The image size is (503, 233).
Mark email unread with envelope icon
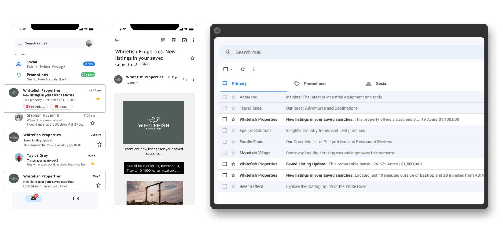coord(184,40)
